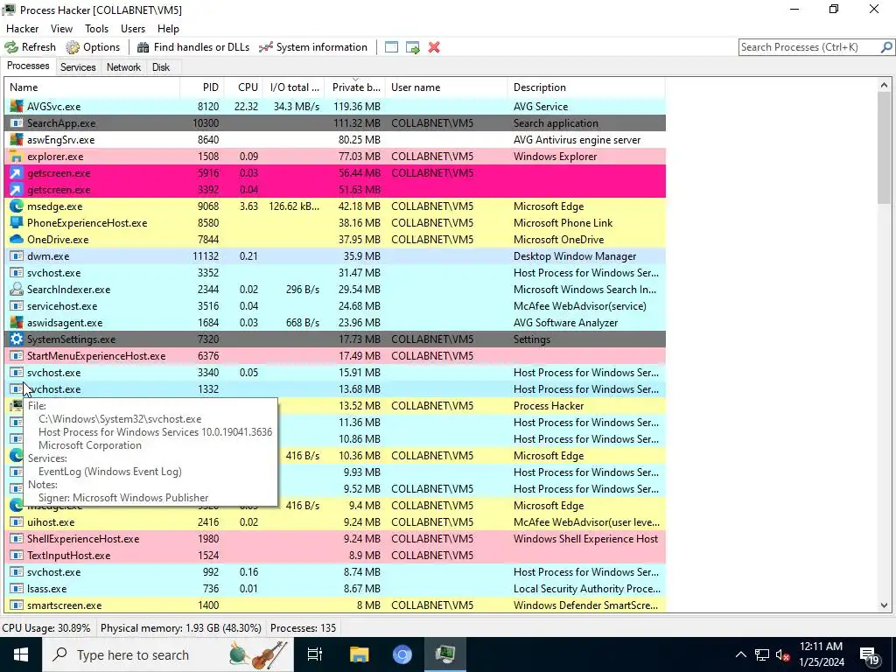896x672 pixels.
Task: Click the aswidsagent.exe icon
Action: coord(17,322)
